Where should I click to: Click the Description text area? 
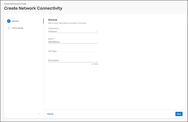click(73, 60)
